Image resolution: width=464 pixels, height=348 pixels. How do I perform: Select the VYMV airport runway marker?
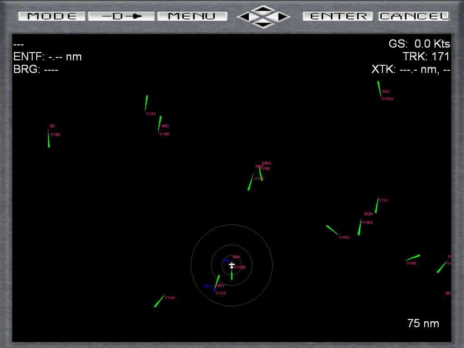click(379, 89)
